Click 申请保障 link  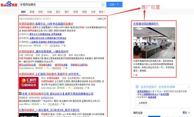(x=152, y=97)
